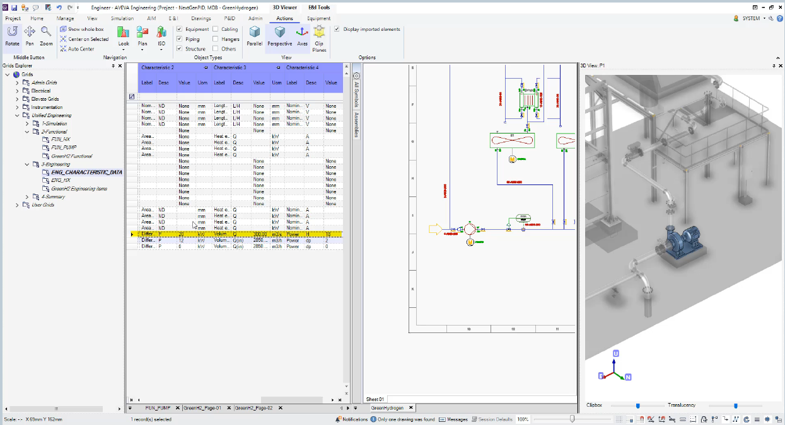This screenshot has height=425, width=785.
Task: Expand the Electrical node
Action: point(18,91)
